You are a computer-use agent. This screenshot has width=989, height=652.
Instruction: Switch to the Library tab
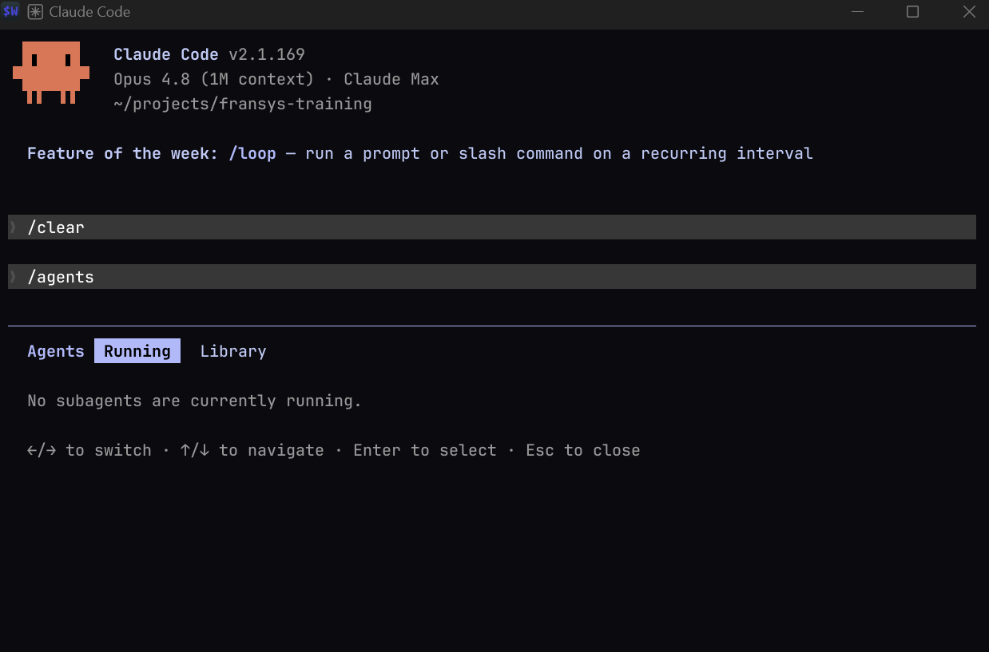pos(233,351)
